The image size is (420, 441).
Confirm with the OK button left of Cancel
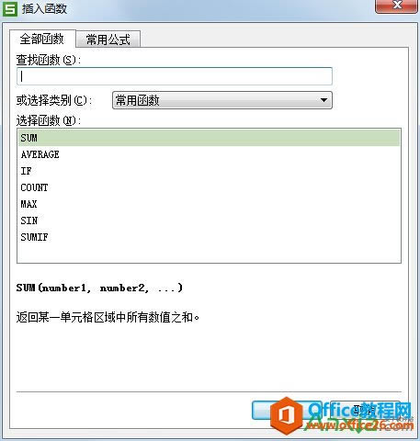click(287, 410)
